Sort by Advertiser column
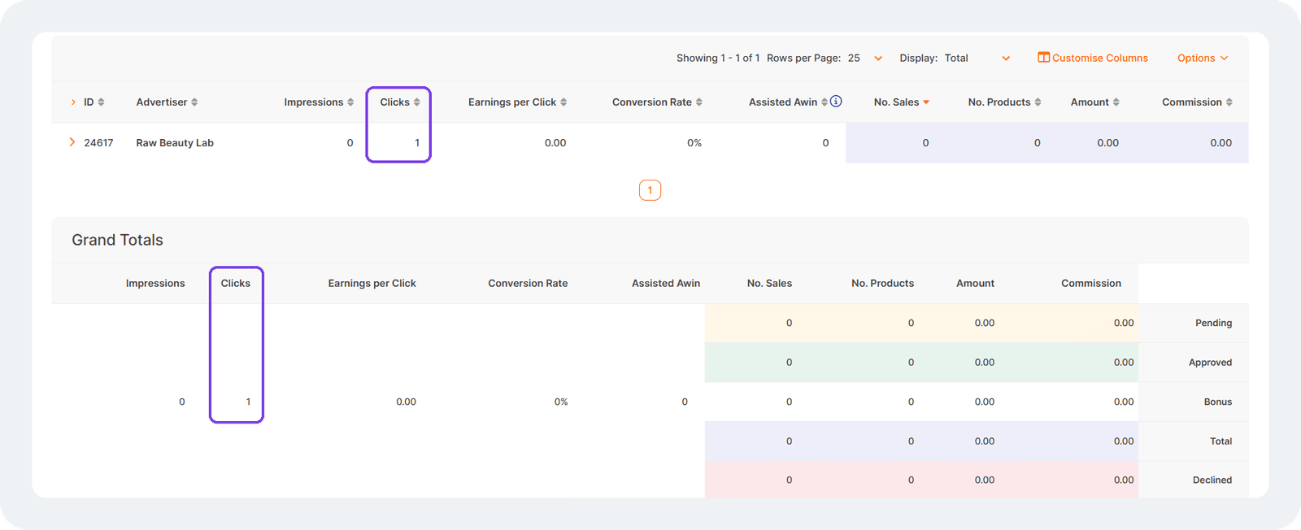Screen dimensions: 1301x530 coord(167,102)
